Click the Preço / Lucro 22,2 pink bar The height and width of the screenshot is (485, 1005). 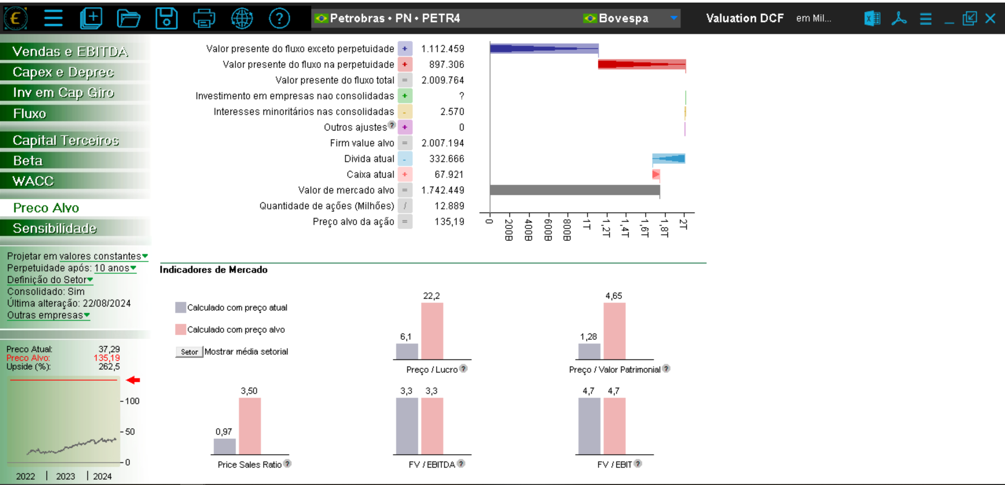(432, 331)
